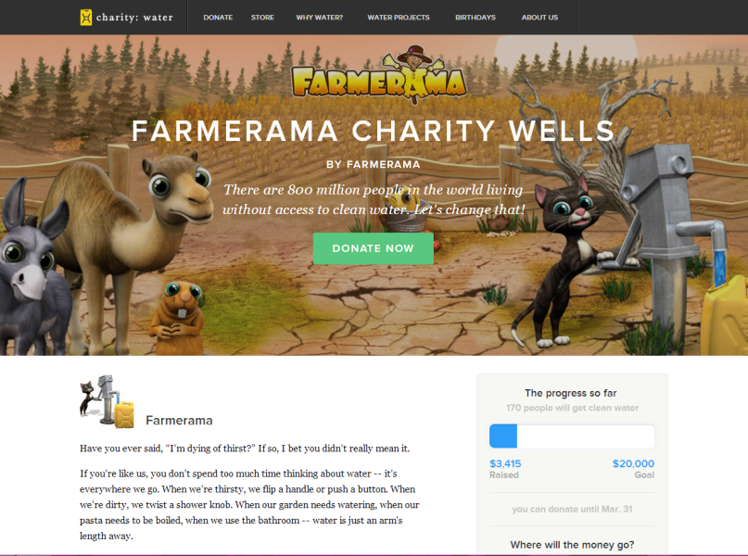Viewport: 748px width, 556px height.
Task: Select WHY WATER? in navigation
Action: [319, 18]
